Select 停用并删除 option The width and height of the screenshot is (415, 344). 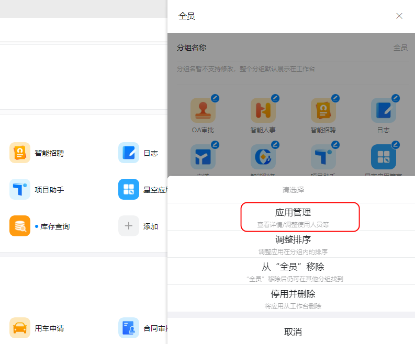pos(293,298)
